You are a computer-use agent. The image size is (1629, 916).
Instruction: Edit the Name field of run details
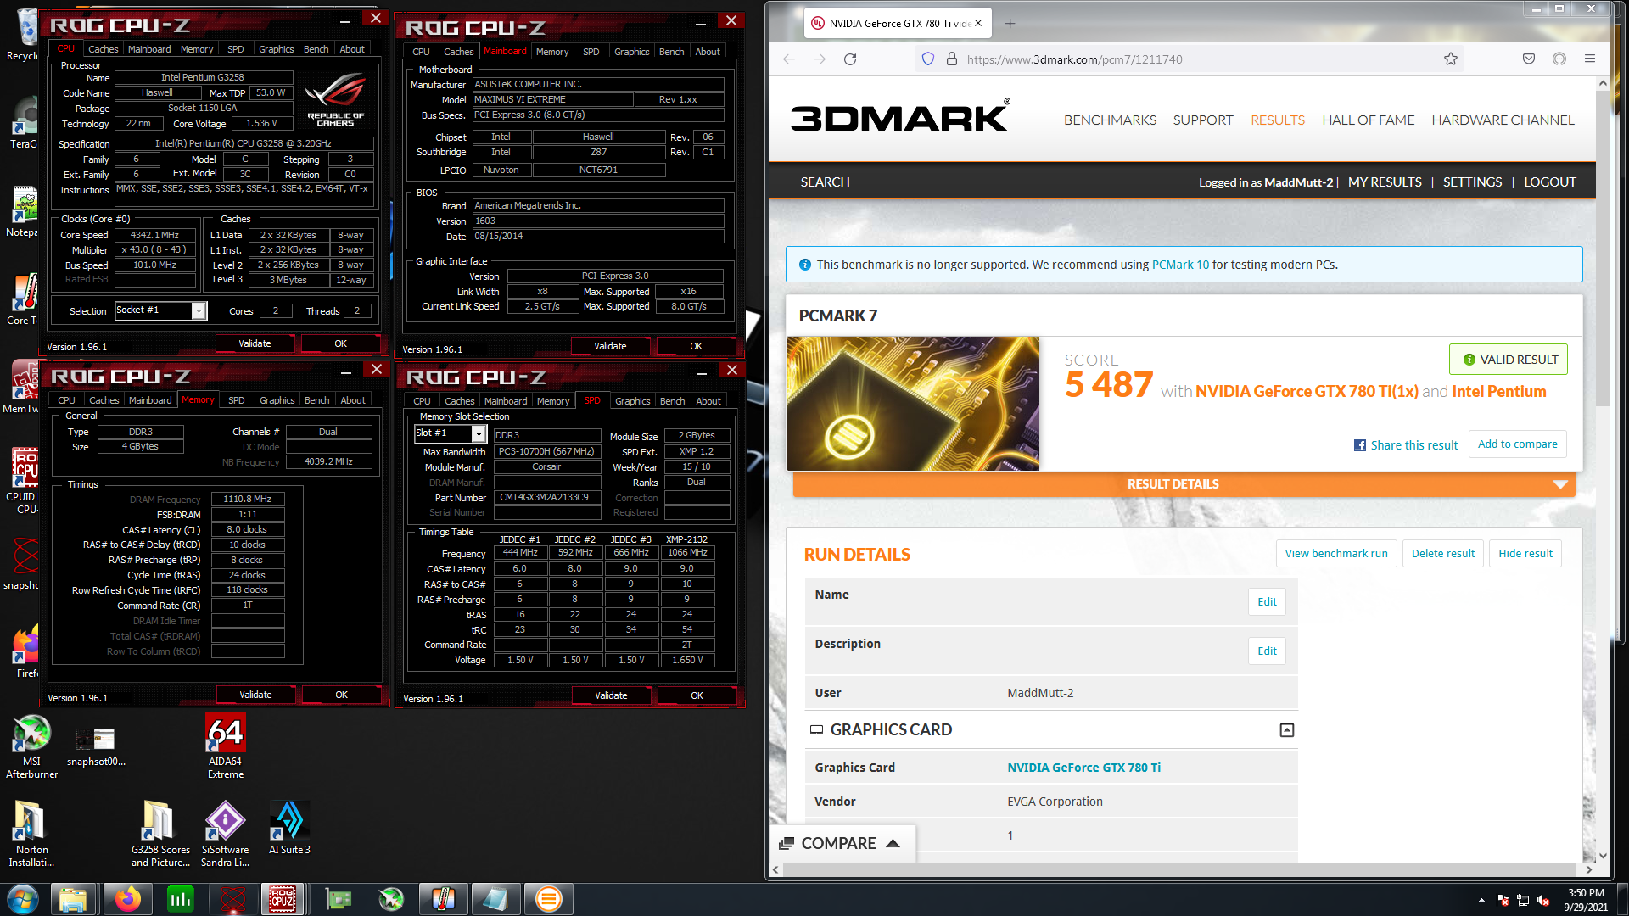[x=1267, y=602]
